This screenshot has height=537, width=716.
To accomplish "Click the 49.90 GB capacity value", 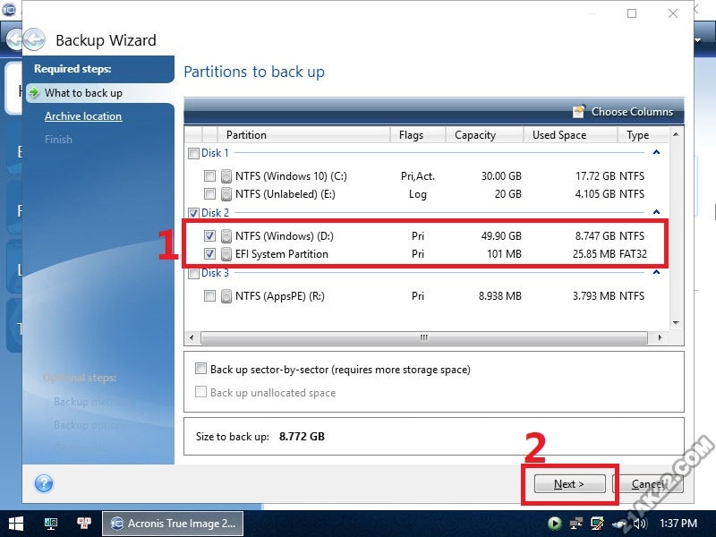I will tap(501, 236).
